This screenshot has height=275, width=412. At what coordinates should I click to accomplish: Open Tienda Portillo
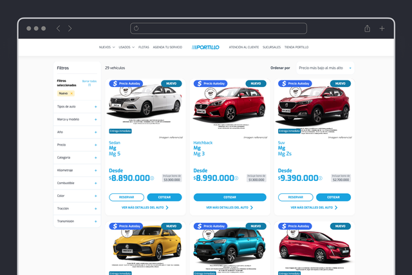pyautogui.click(x=296, y=47)
